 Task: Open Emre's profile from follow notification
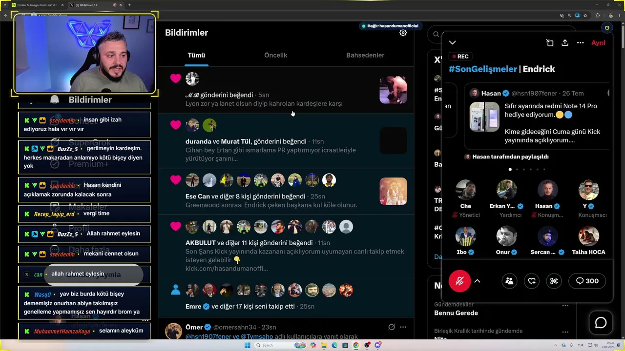point(193,306)
